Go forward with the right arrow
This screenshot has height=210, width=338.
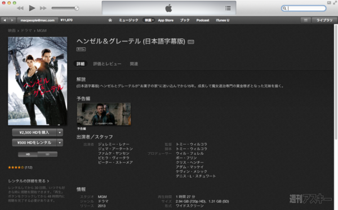[x=12, y=20]
